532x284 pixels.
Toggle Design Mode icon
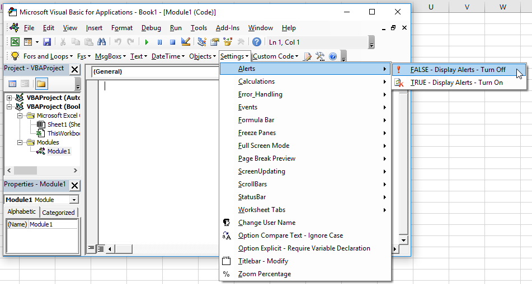coord(186,42)
